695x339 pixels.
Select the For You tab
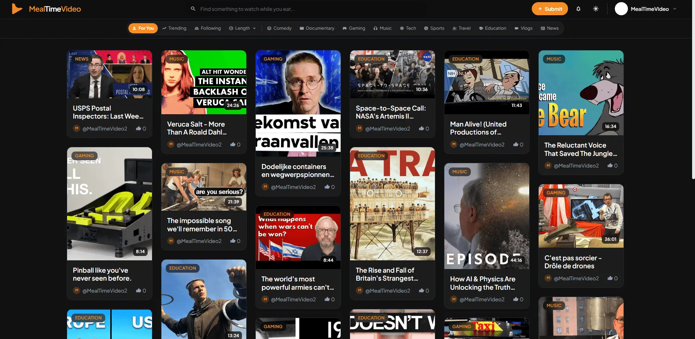pos(143,28)
